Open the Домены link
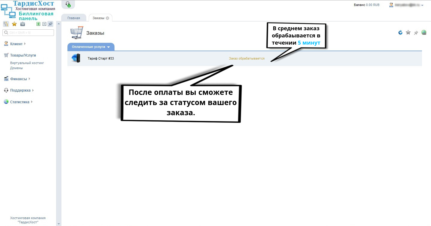This screenshot has width=431, height=226. [16, 68]
